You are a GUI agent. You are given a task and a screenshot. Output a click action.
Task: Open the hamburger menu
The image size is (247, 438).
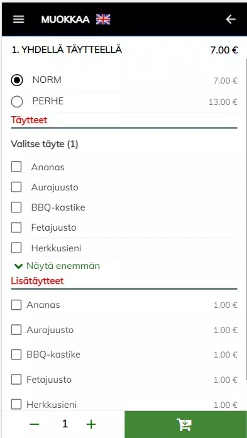tap(18, 19)
